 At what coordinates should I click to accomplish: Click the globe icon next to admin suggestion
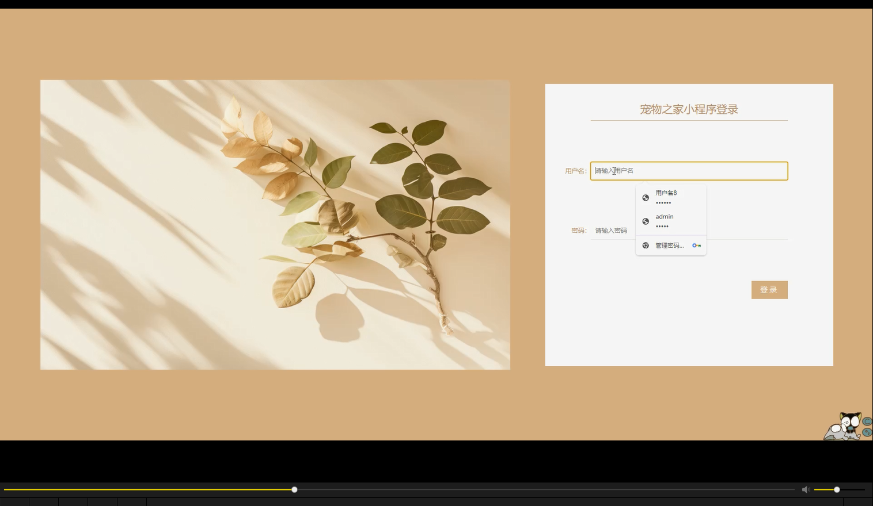(x=646, y=221)
